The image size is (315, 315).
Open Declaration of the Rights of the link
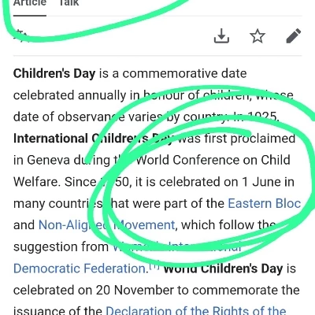coord(196,310)
